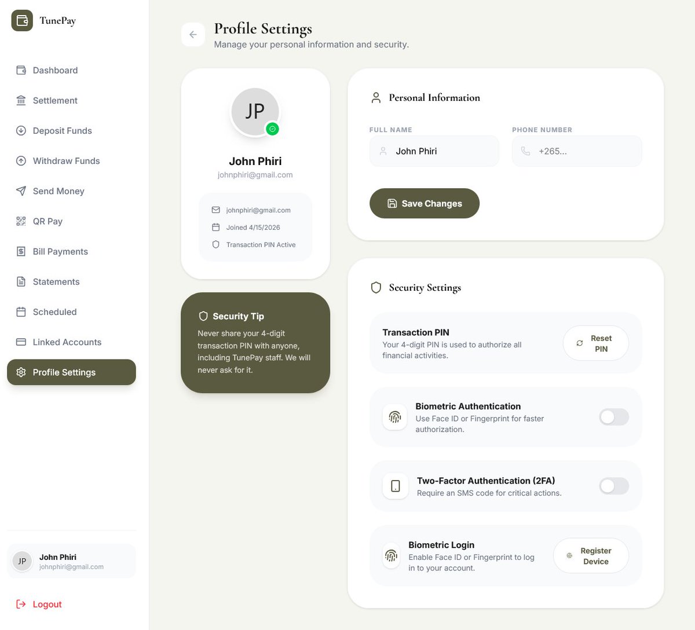Click the Send Money paper plane icon
695x630 pixels.
[x=21, y=191]
